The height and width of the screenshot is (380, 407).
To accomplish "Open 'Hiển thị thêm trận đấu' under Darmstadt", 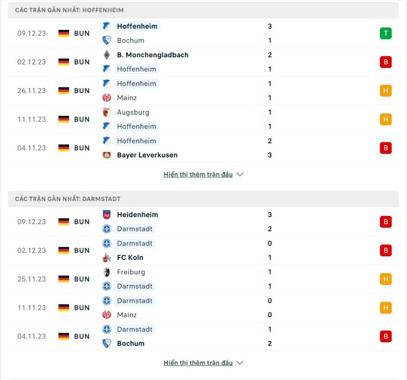I will point(198,363).
